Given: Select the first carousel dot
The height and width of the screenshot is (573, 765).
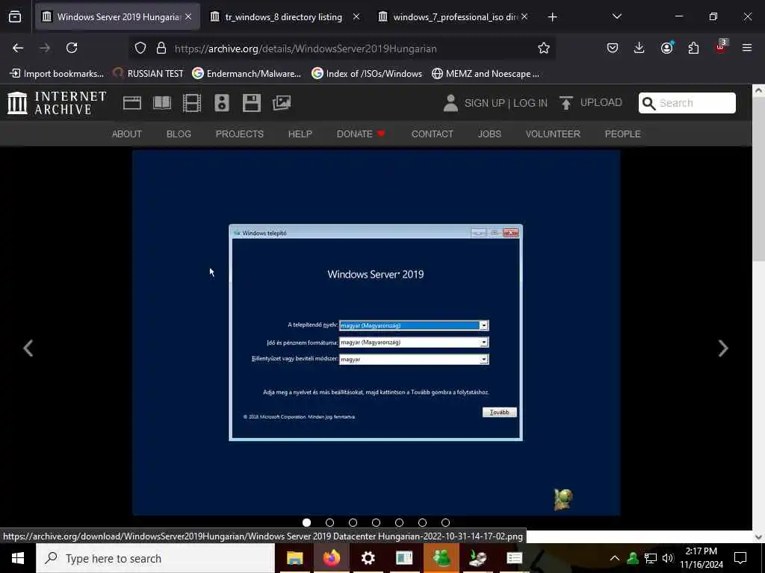Looking at the screenshot, I should click(306, 522).
